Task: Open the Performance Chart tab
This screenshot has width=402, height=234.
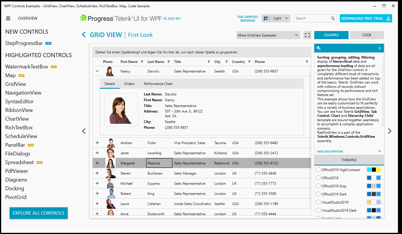Action: 158,84
